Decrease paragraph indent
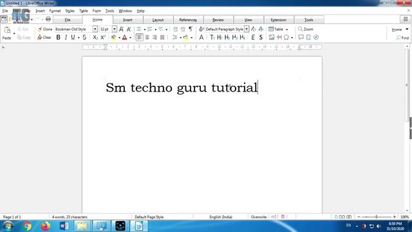 coord(183,29)
